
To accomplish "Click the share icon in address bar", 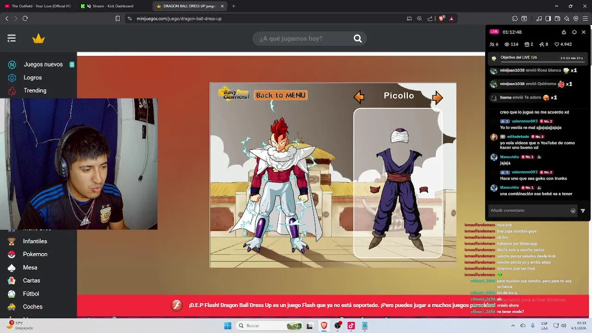I will pyautogui.click(x=430, y=18).
